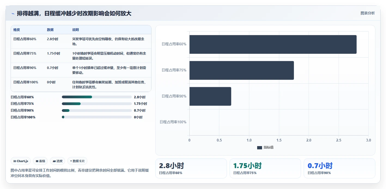This screenshot has height=189, width=386.
Task: Click the 日程占用率75% y-axis label on the chart
Action: click(x=174, y=70)
